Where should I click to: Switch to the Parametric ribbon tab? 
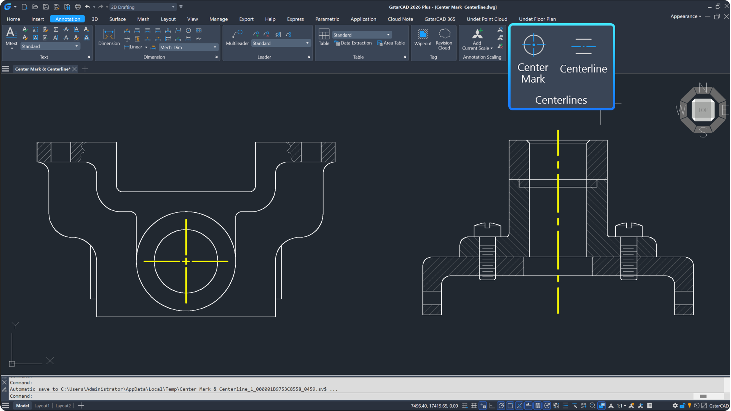327,19
